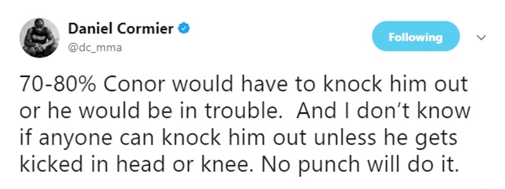Viewport: 505px width, 189px height.
Task: Click the word "Following" inside the blue pill
Action: coord(416,37)
